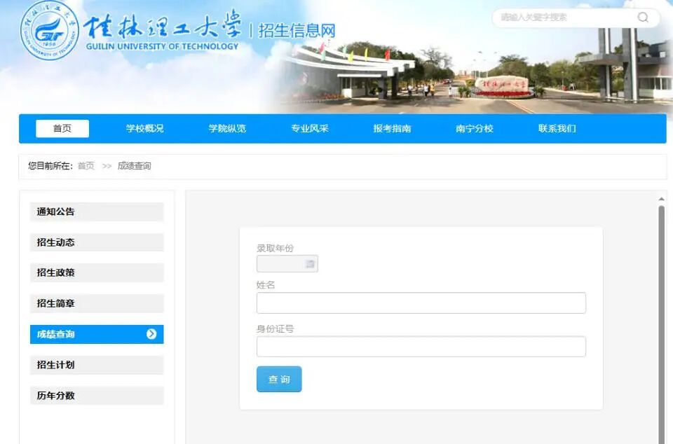Open 历年分数 in the sidebar

pyautogui.click(x=97, y=396)
